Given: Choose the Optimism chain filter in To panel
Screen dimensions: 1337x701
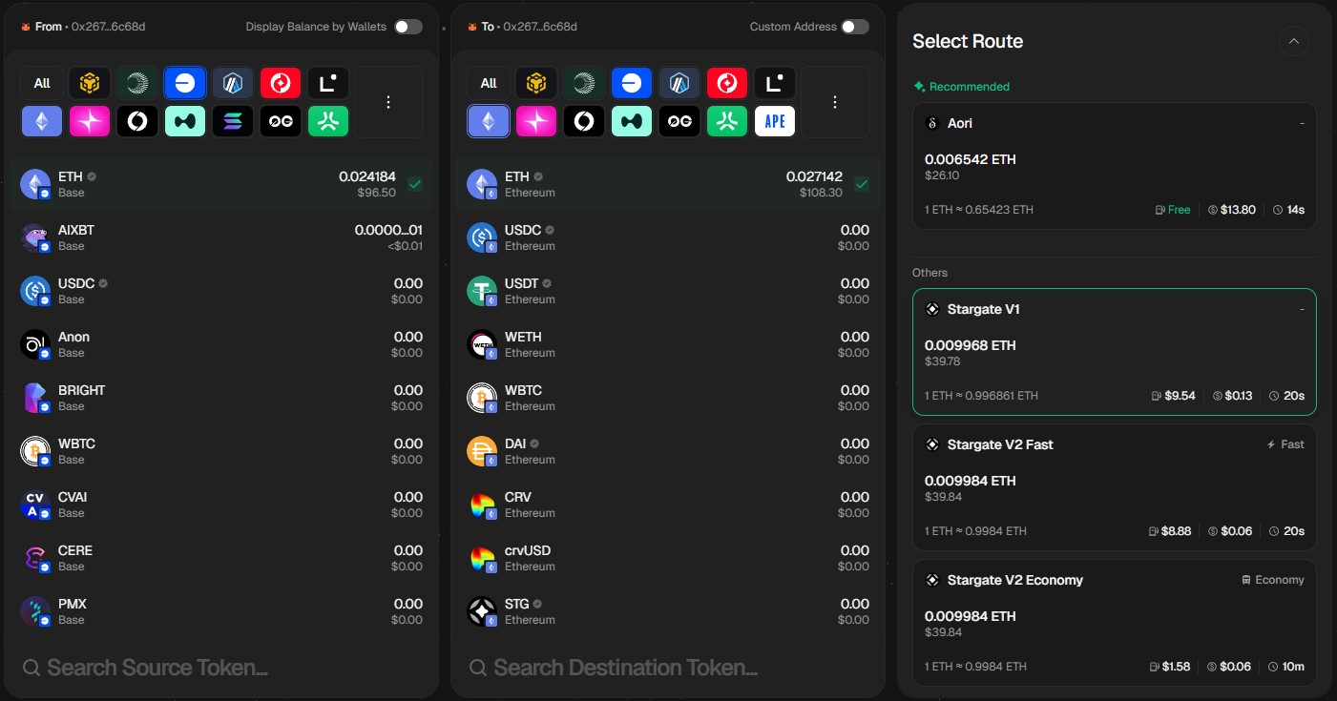Looking at the screenshot, I should point(727,83).
